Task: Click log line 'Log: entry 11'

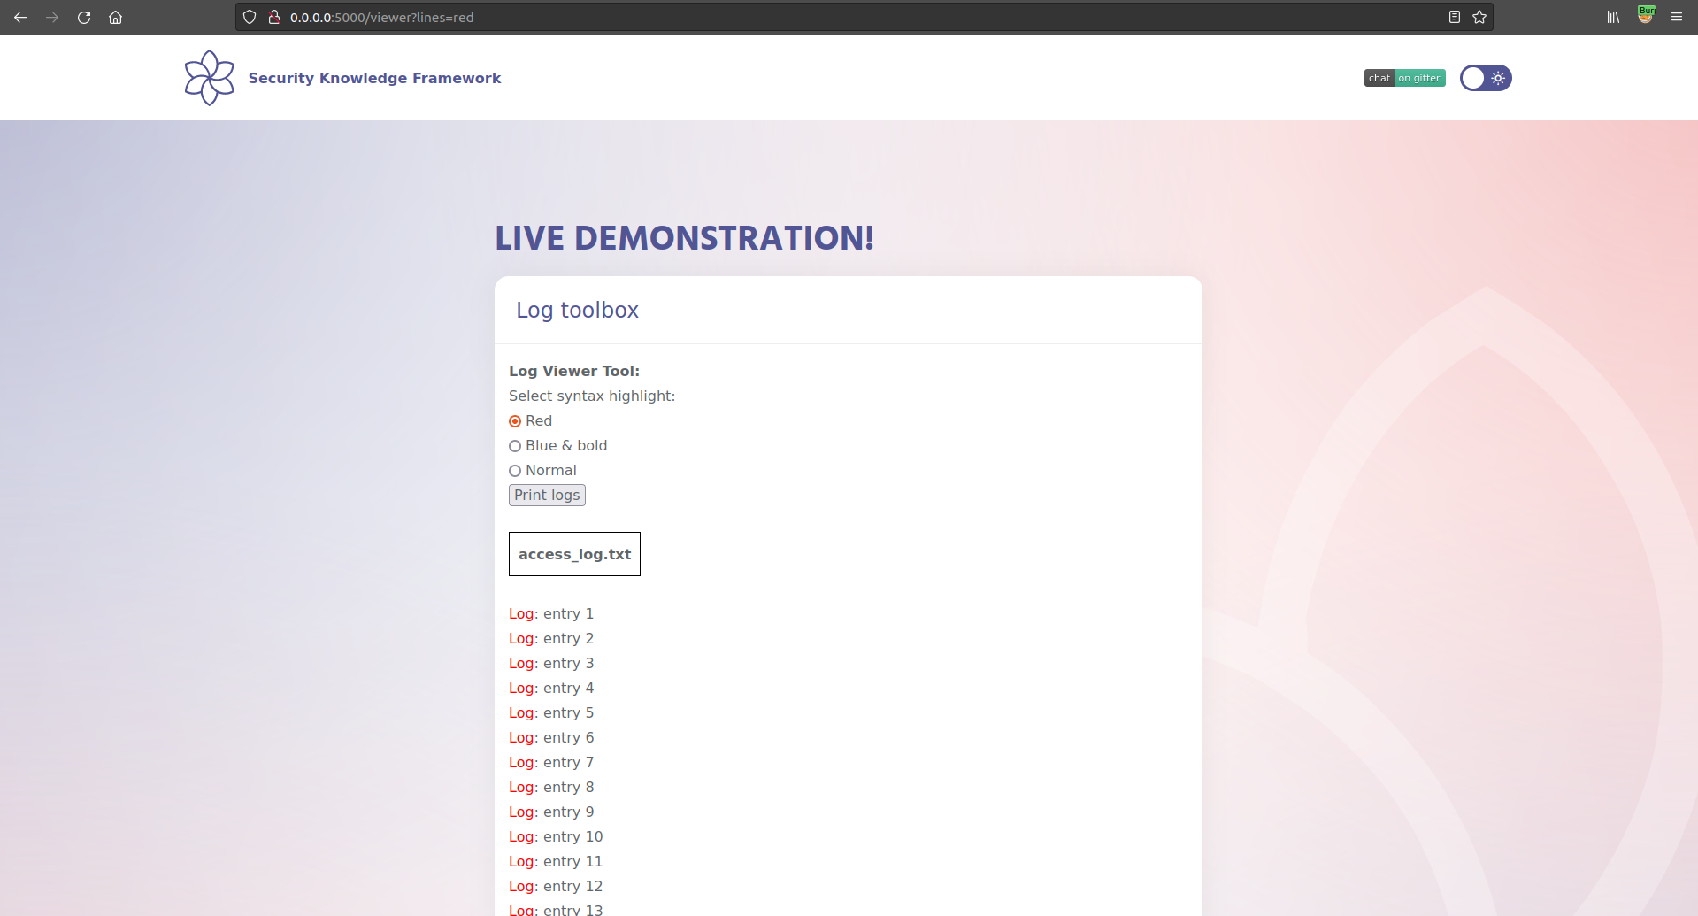Action: click(x=556, y=862)
